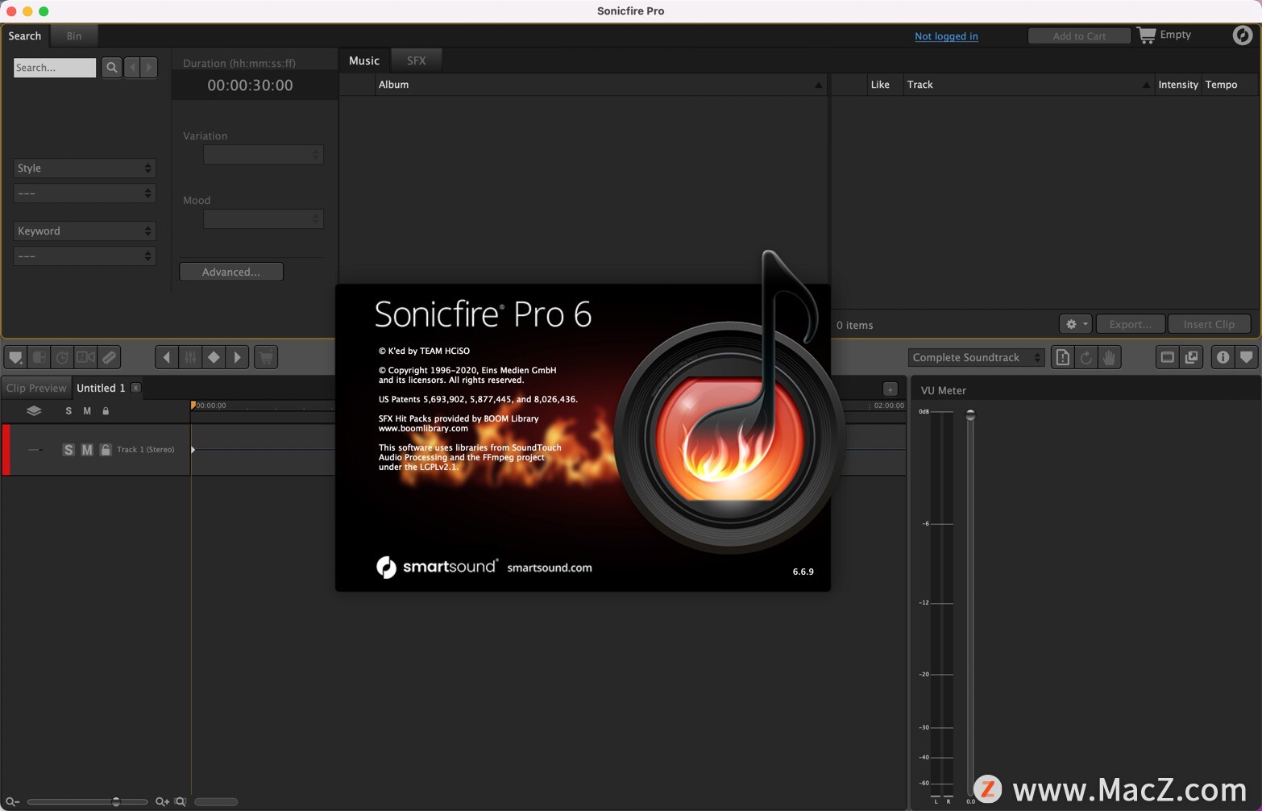Expand the Complete Soundtrack dropdown
This screenshot has height=811, width=1262.
pyautogui.click(x=976, y=357)
